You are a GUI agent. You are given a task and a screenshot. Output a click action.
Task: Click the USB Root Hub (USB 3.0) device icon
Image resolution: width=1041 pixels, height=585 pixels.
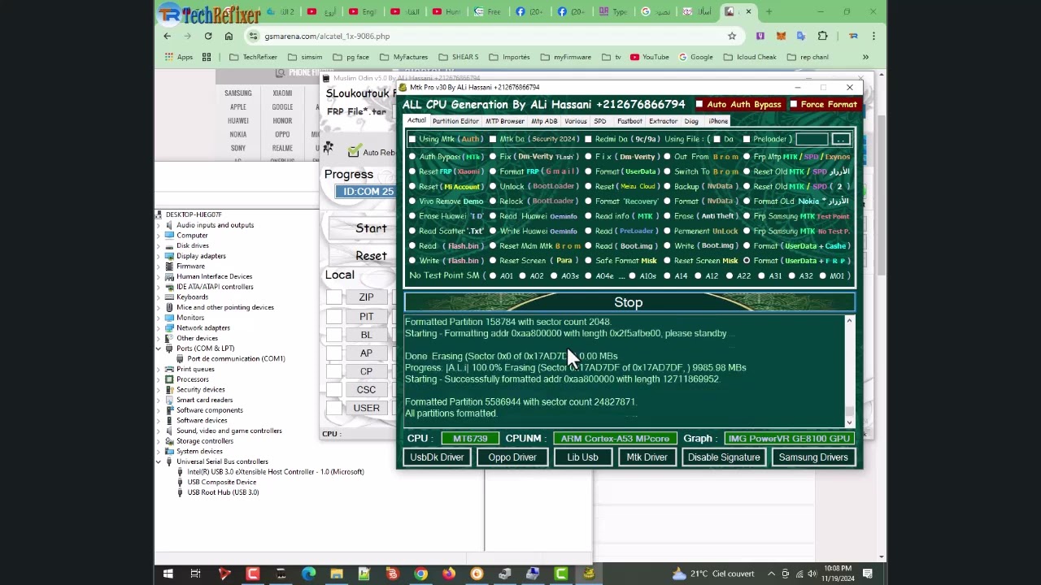pos(181,492)
